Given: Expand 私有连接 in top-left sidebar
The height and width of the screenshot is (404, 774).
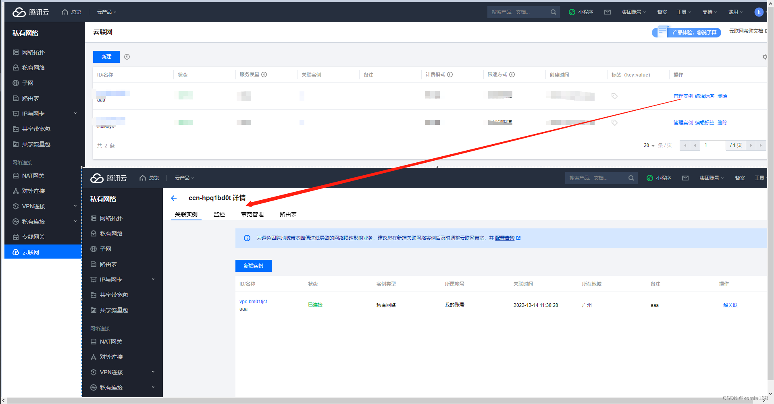Looking at the screenshot, I should point(75,222).
